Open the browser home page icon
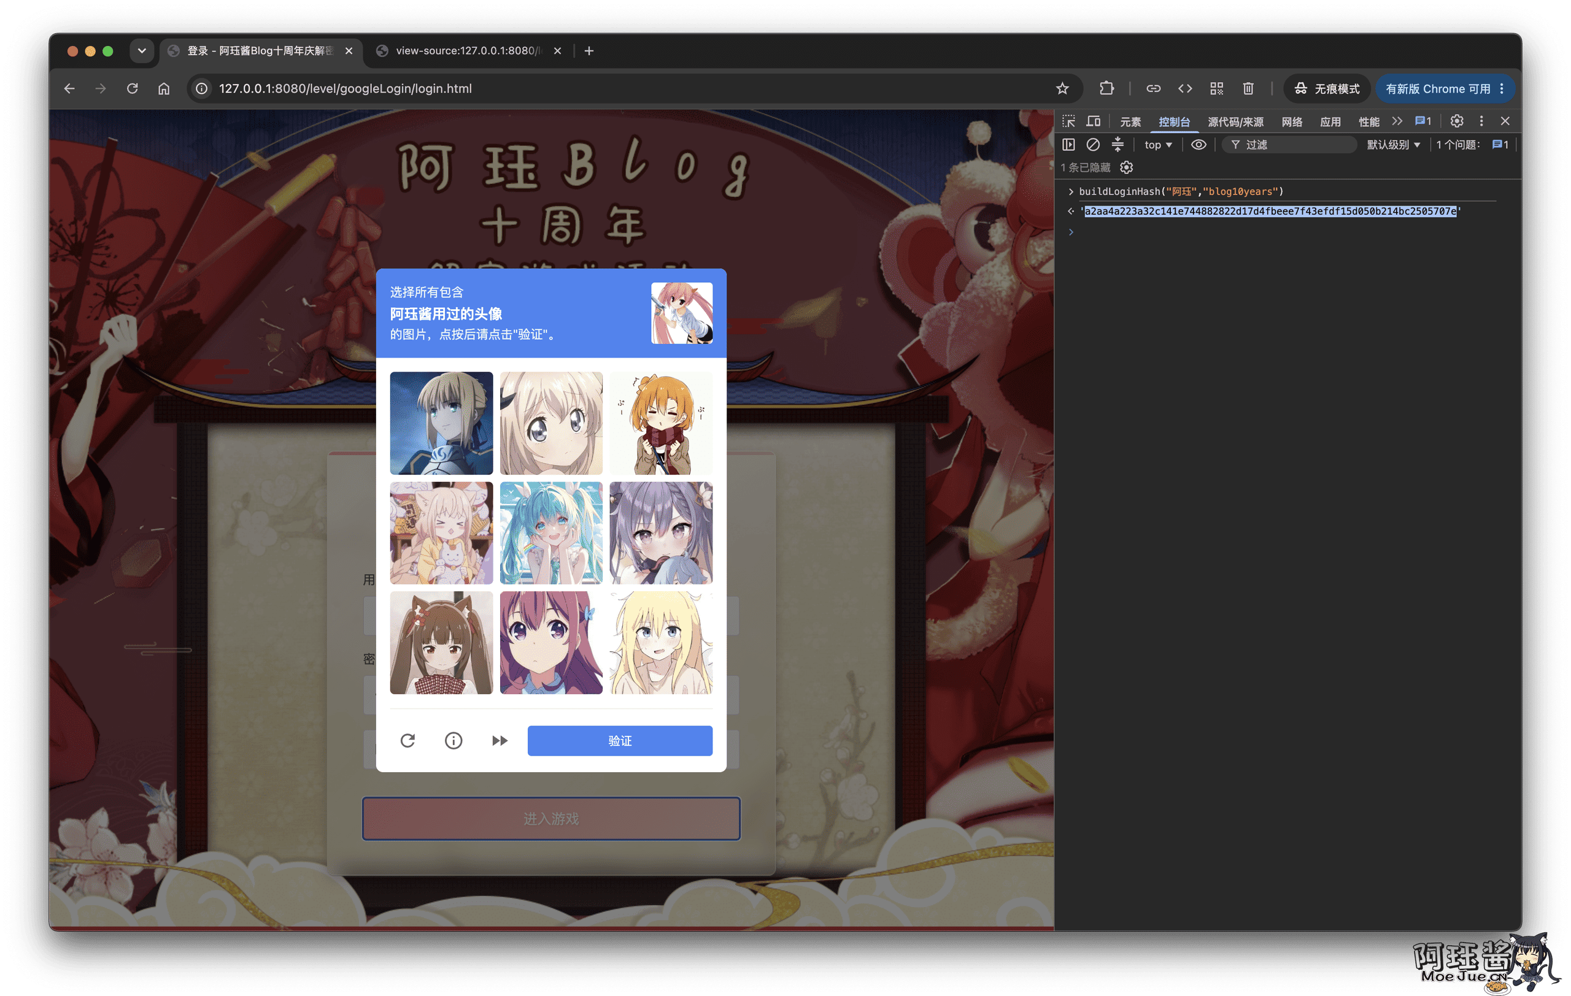Screen dimensions: 1571x996 click(x=164, y=89)
